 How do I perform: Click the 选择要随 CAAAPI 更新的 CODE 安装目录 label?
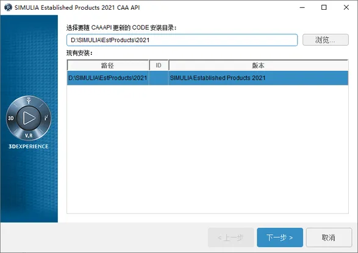click(x=121, y=28)
